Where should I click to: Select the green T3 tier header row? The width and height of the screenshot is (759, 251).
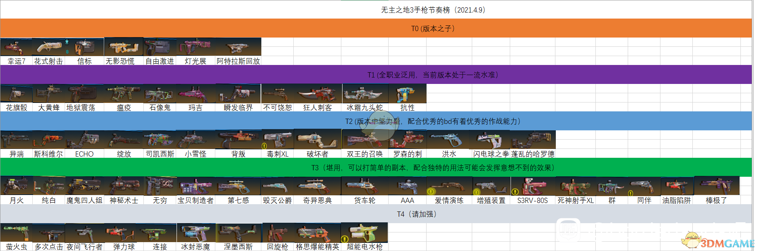point(376,167)
